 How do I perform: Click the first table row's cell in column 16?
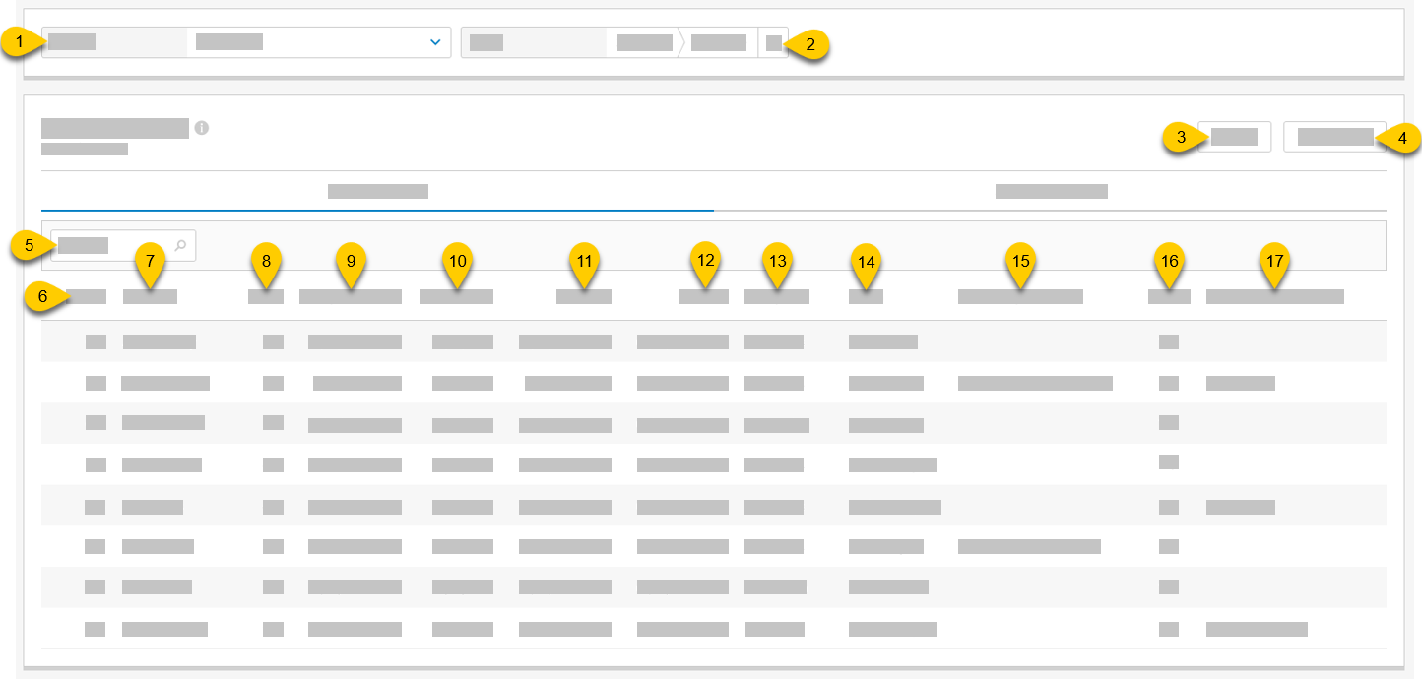tap(1168, 341)
